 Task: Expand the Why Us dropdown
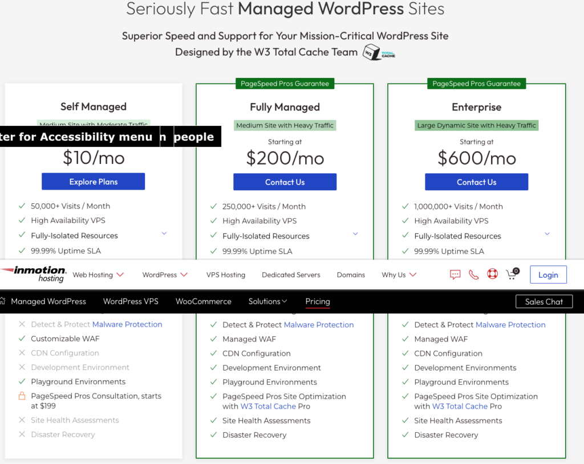click(399, 275)
